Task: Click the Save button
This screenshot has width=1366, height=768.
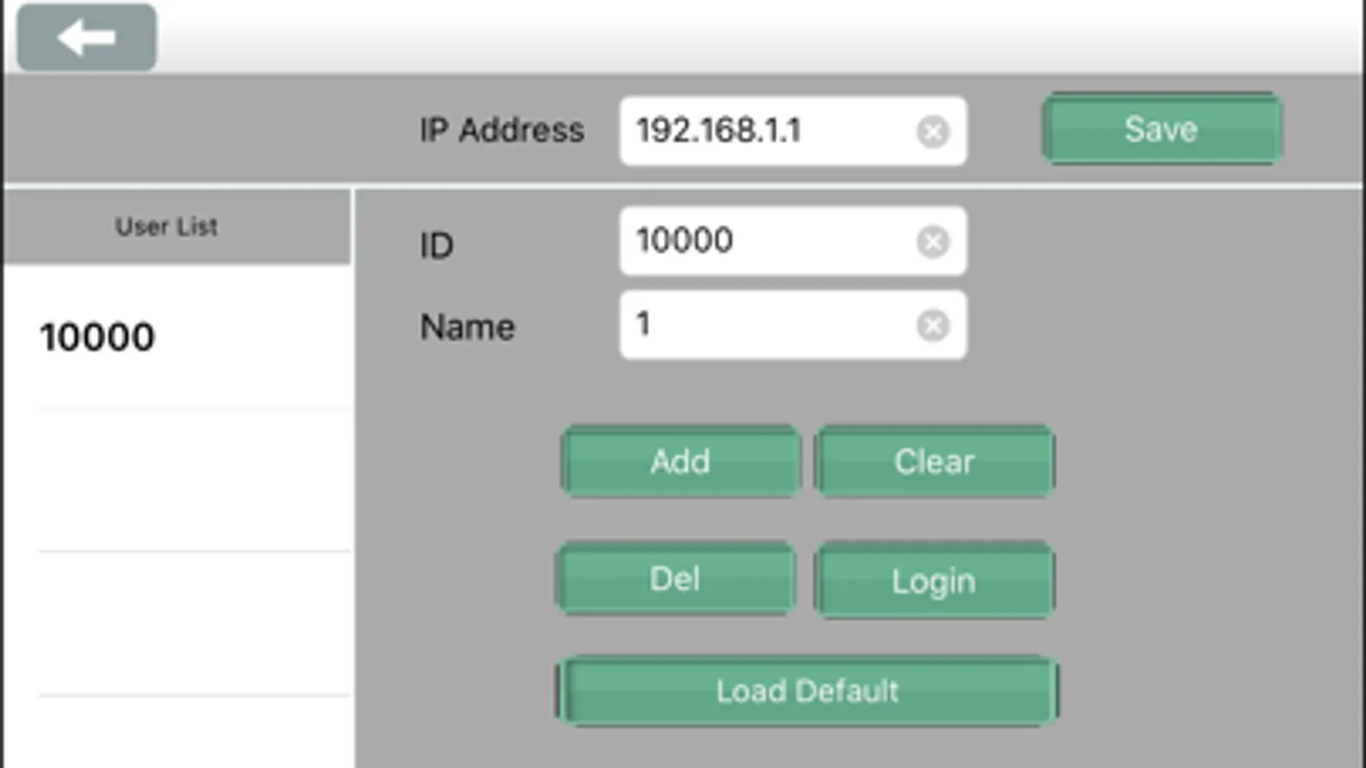Action: tap(1162, 129)
